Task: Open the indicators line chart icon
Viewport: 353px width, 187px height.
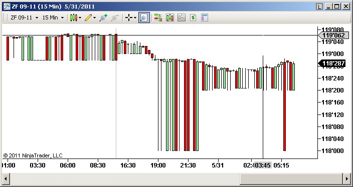Action: (x=182, y=17)
